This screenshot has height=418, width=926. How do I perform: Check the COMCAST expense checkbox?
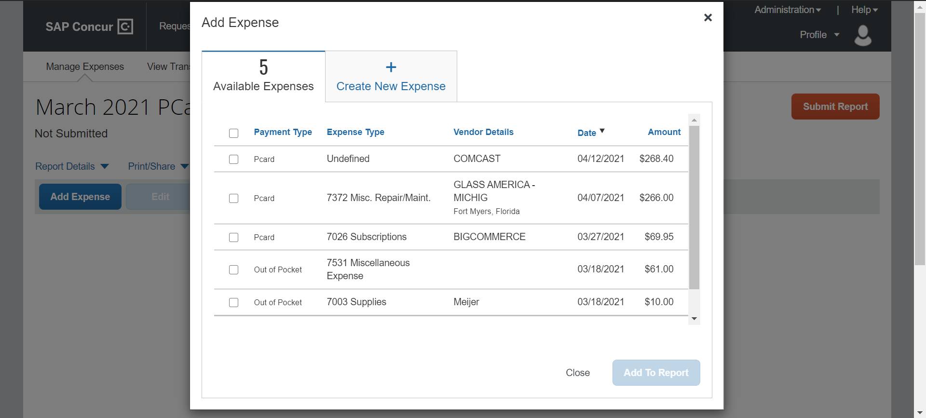[x=233, y=159]
